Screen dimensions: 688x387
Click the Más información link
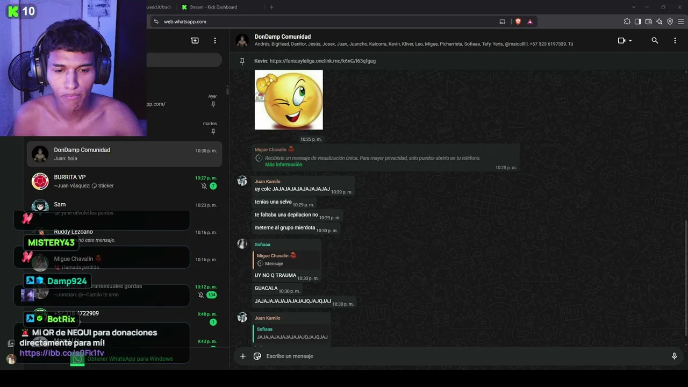coord(284,164)
